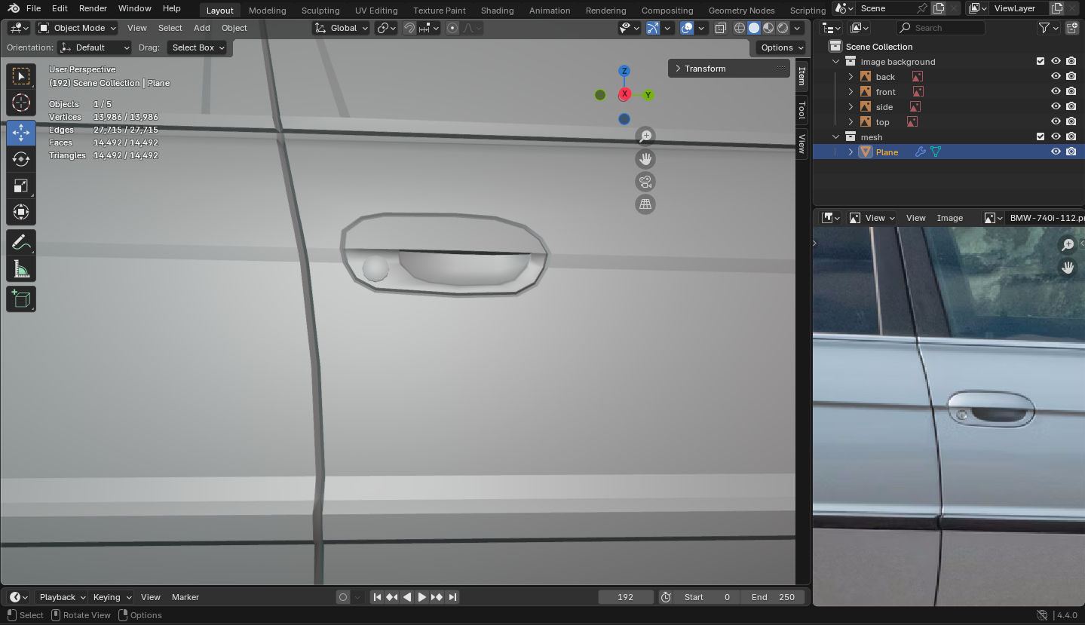
Task: Open the Global transform orientation dropdown
Action: (342, 28)
